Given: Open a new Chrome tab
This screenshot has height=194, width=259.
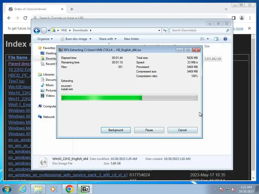Looking at the screenshot, I should coord(72,9).
